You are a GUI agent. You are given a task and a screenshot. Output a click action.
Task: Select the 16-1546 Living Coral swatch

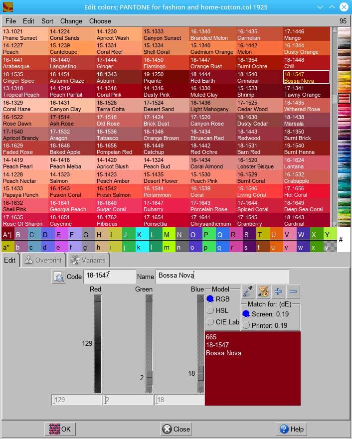(259, 191)
